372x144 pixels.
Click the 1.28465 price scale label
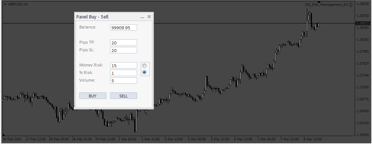pyautogui.click(x=363, y=28)
